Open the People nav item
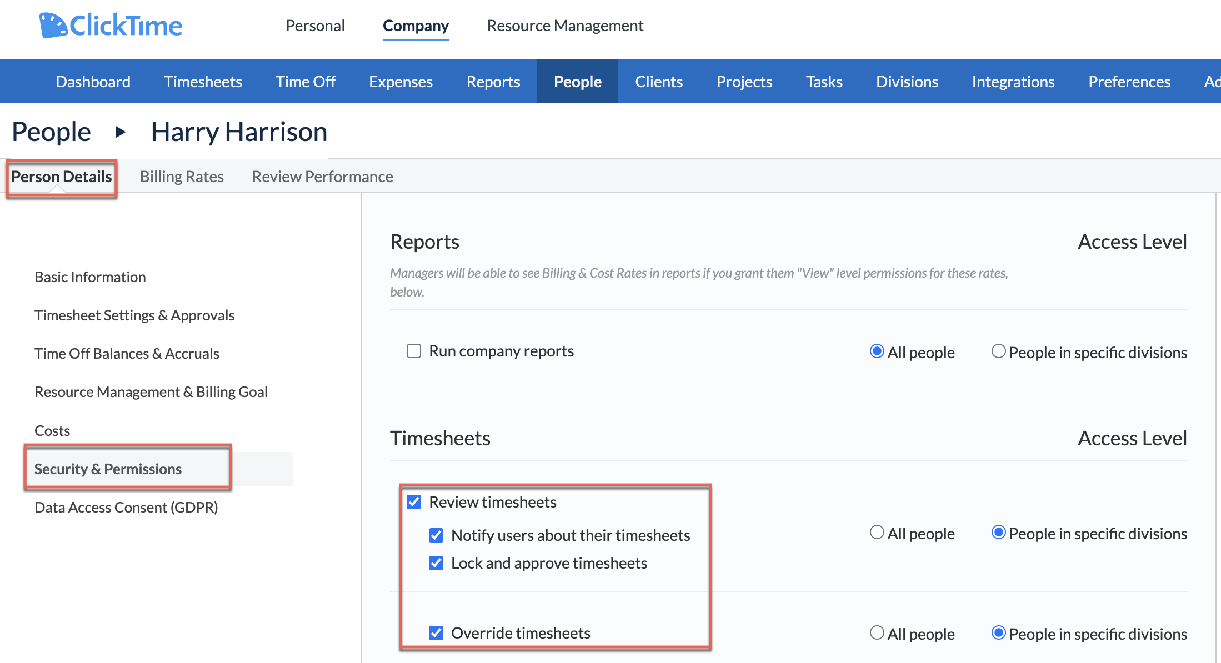1221x663 pixels. 578,82
